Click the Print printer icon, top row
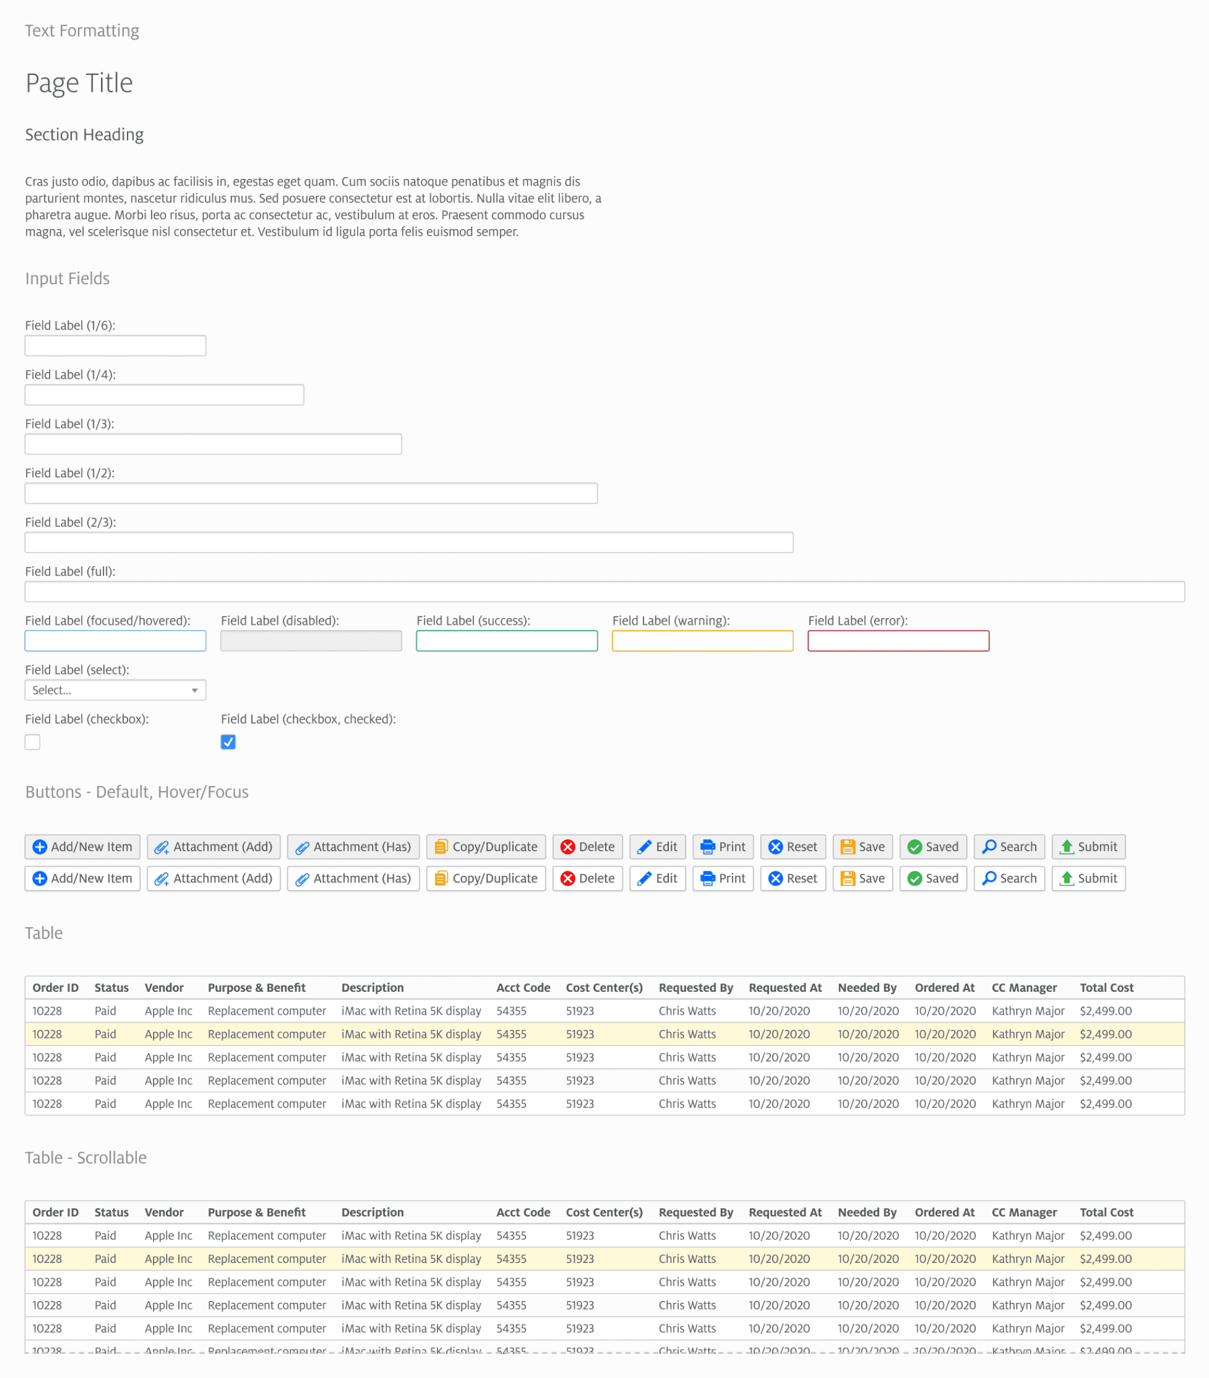The image size is (1209, 1378). [x=708, y=847]
